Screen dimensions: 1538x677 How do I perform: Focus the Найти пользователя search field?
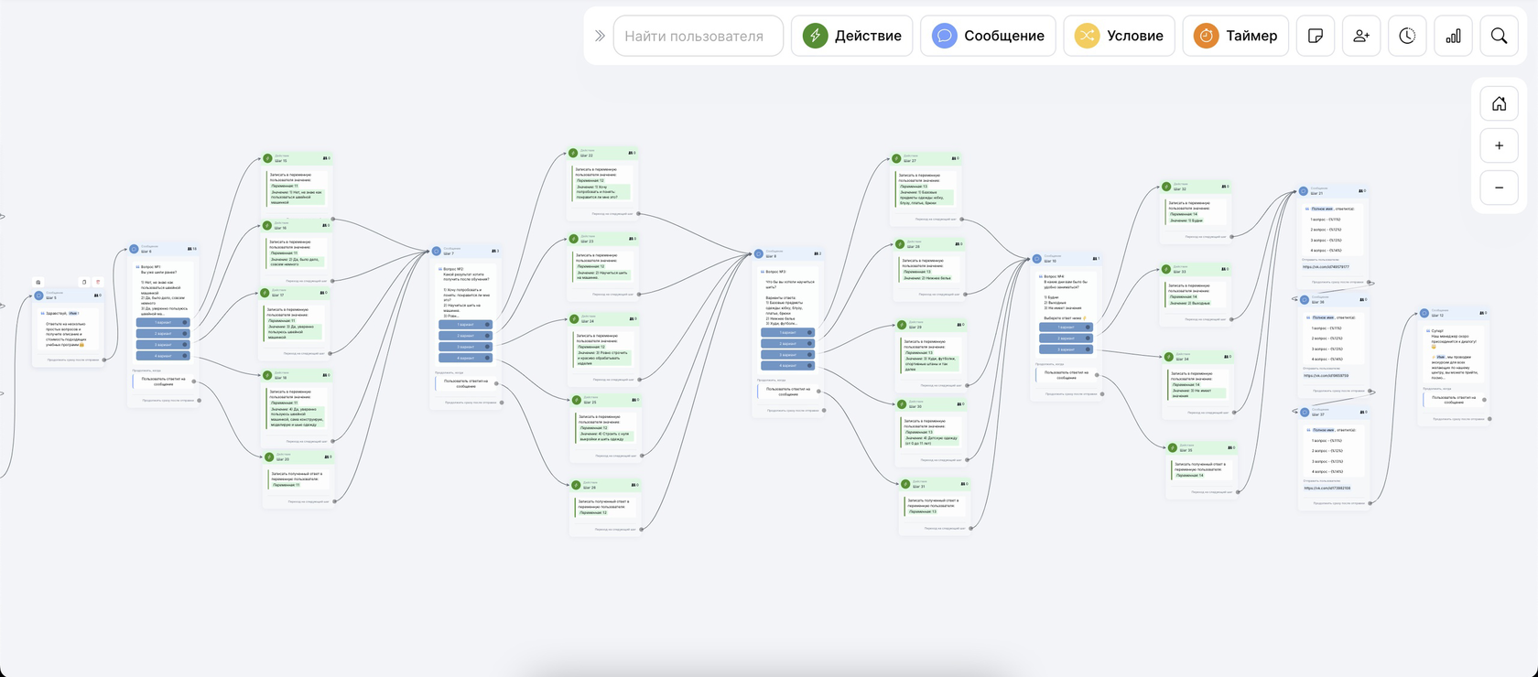point(698,36)
